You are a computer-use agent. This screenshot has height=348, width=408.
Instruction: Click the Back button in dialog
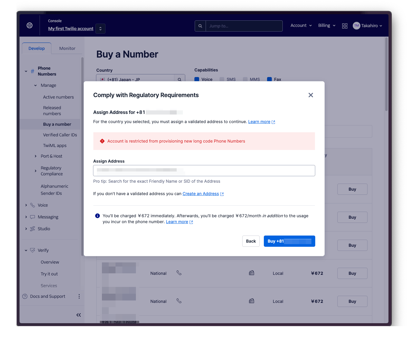251,241
